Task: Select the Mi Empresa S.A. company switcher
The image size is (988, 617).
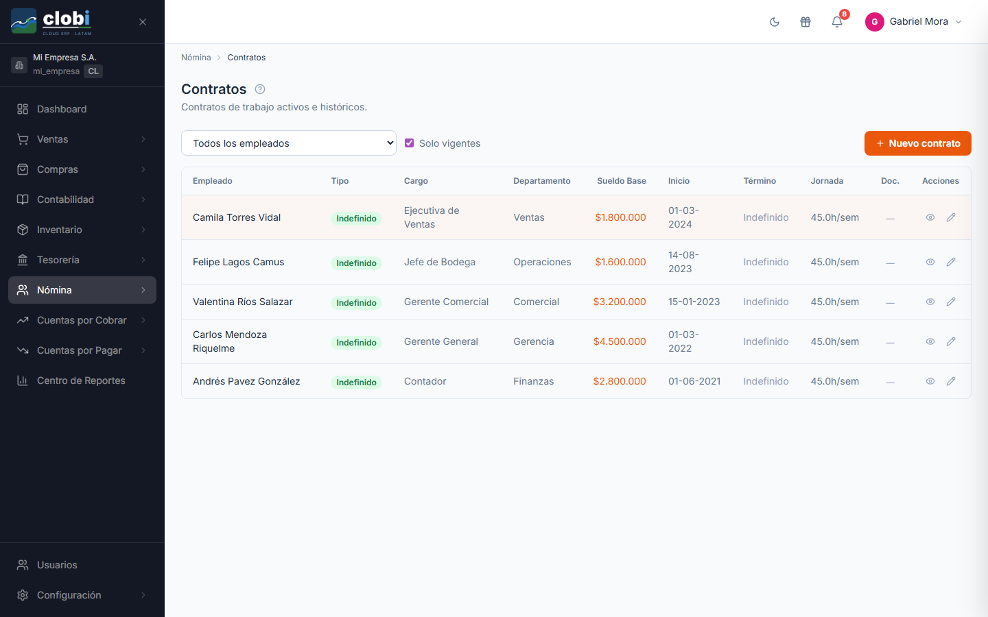Action: click(x=82, y=64)
